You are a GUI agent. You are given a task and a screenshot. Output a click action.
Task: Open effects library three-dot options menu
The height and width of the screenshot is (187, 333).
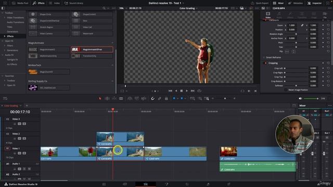(113, 8)
